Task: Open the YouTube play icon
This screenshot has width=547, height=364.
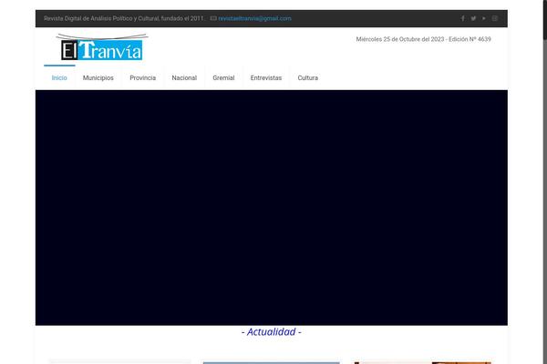Action: pyautogui.click(x=484, y=18)
